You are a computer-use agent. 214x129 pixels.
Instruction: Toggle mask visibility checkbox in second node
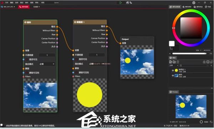[77, 73]
